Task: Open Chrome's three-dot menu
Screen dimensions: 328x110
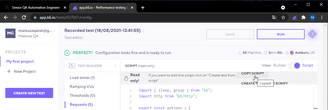Action: (322, 18)
